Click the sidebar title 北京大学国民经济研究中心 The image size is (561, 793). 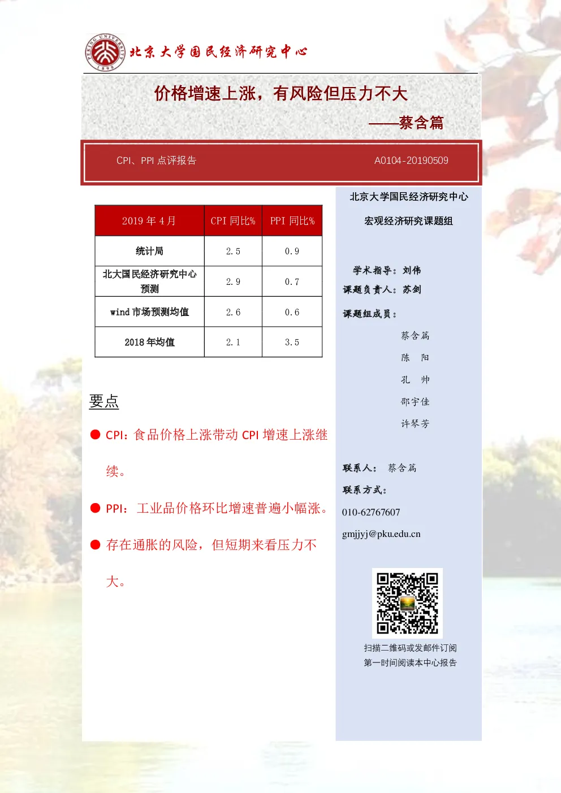click(409, 197)
